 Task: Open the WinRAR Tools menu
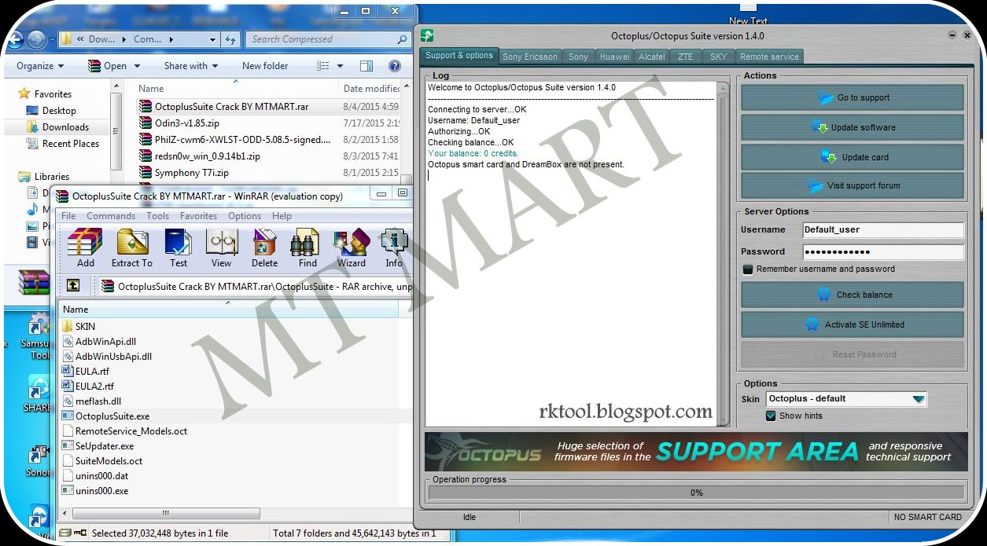(157, 216)
